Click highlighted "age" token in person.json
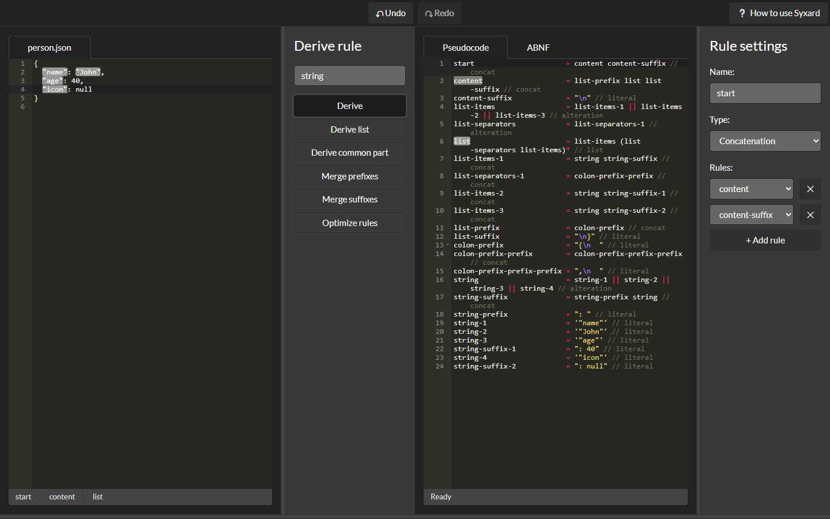Image resolution: width=830 pixels, height=519 pixels. tap(52, 81)
